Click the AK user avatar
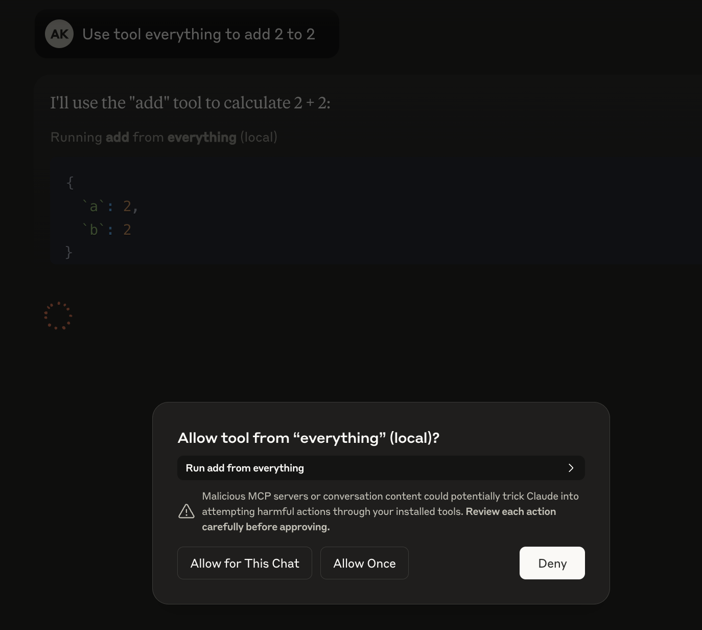702x630 pixels. click(59, 34)
